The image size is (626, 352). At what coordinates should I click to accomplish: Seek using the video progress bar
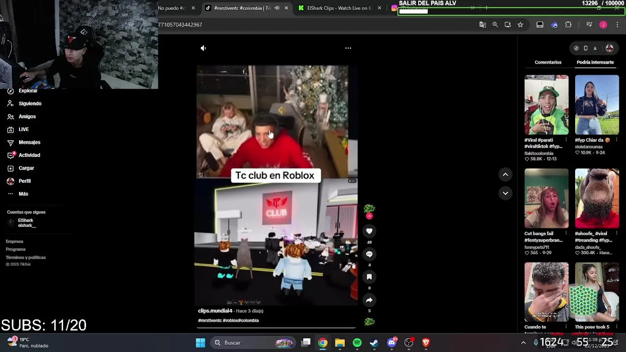[277, 328]
